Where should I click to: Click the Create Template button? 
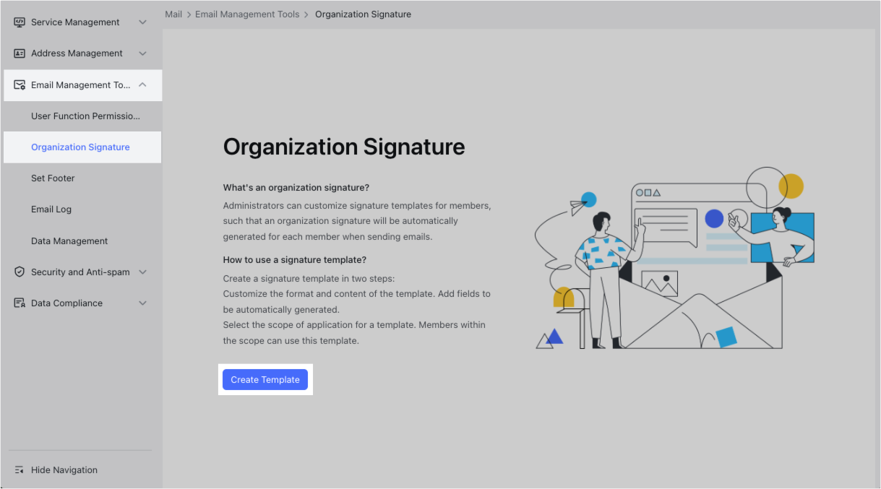point(265,379)
